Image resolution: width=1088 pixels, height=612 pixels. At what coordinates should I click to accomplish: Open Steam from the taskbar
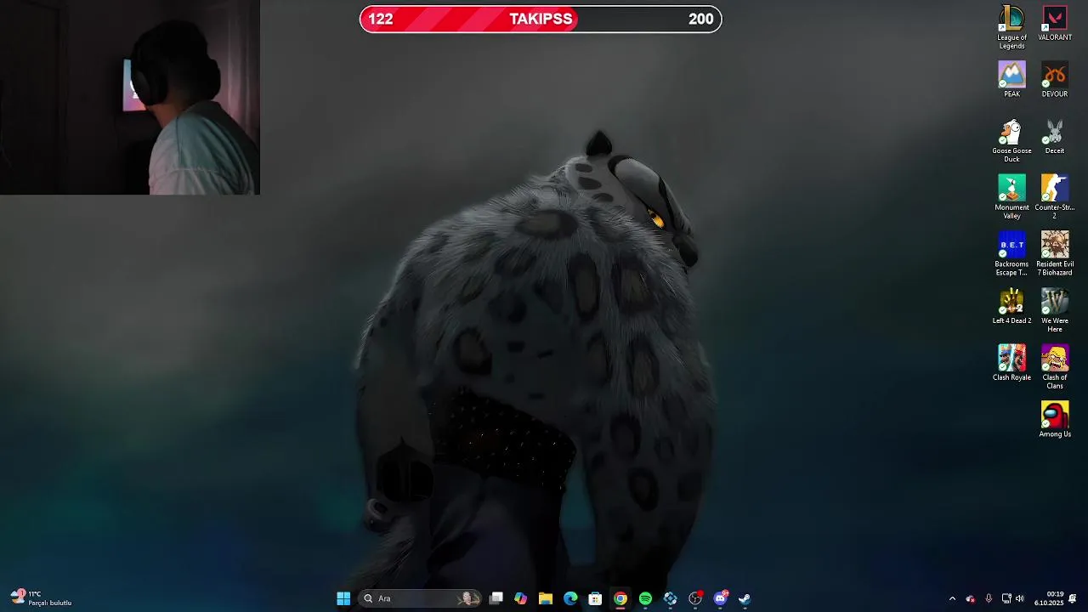[x=745, y=598]
